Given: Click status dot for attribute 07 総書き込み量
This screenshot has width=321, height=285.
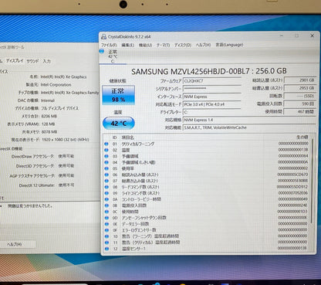Looking at the screenshot, I should click(106, 181).
